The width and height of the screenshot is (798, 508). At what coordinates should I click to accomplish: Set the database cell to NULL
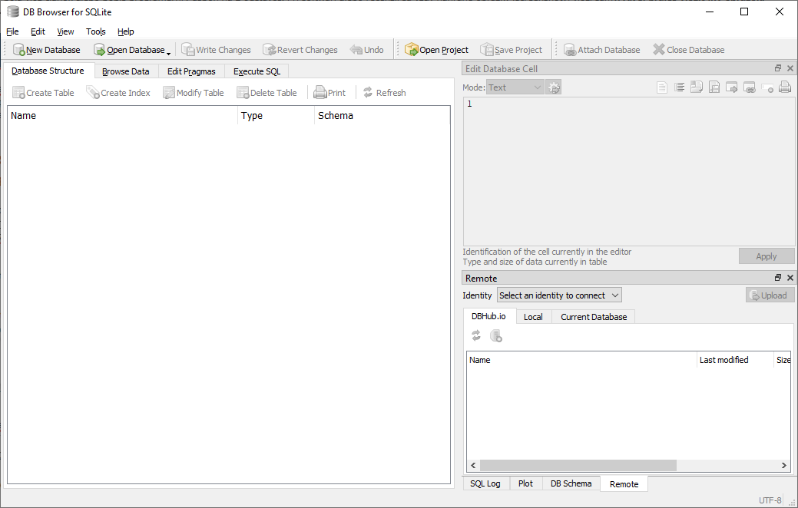click(767, 87)
